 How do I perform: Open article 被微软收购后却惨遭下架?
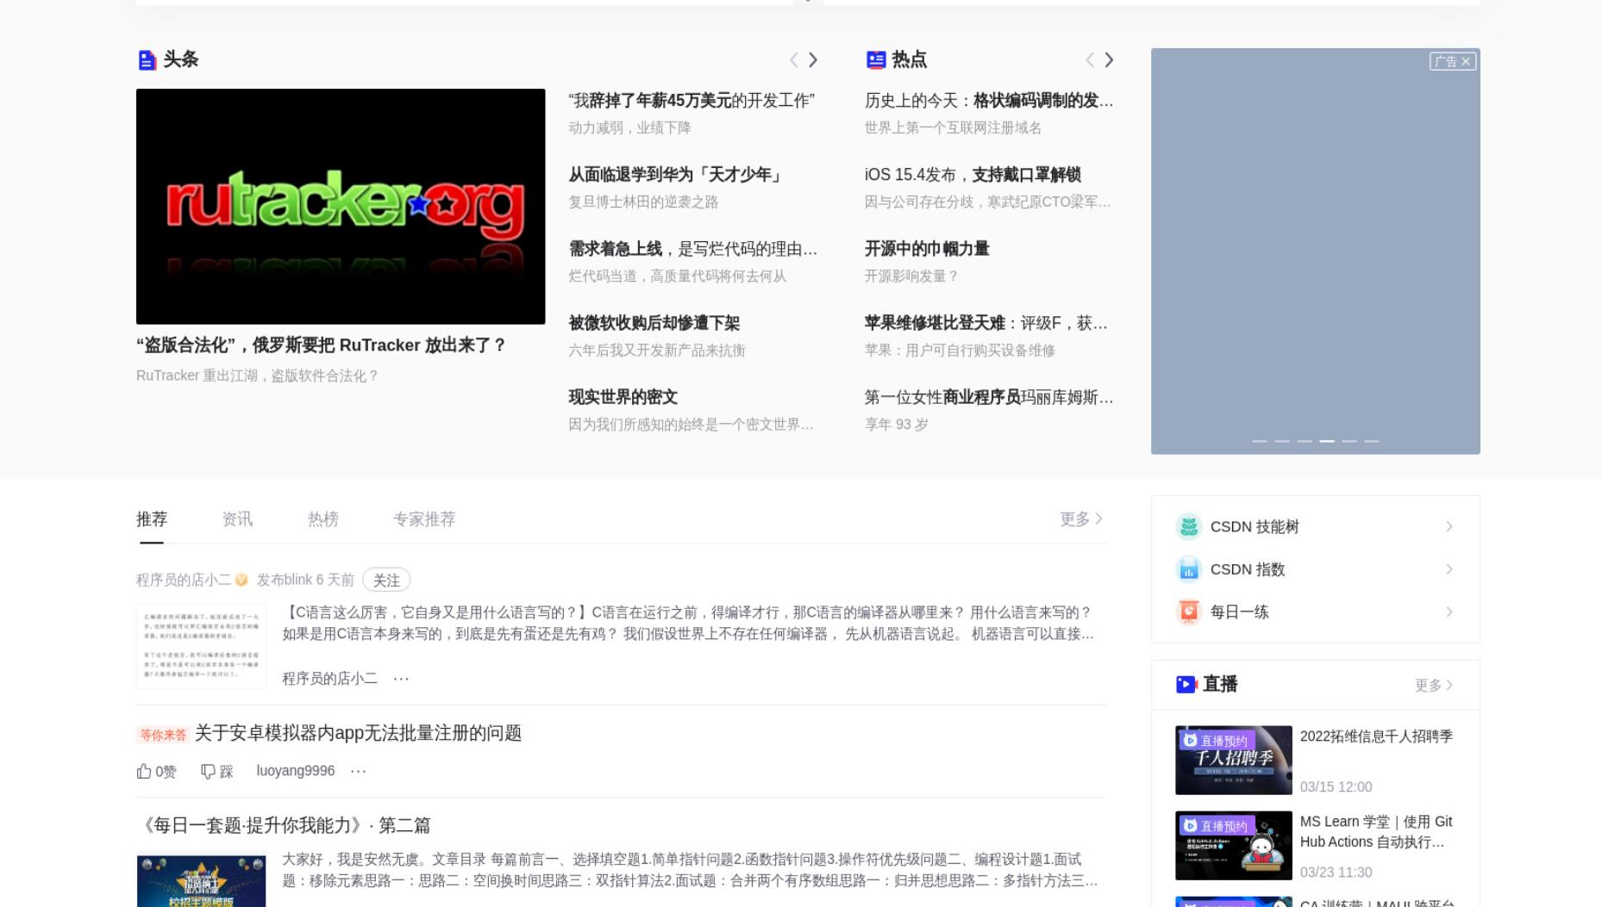[x=654, y=323]
